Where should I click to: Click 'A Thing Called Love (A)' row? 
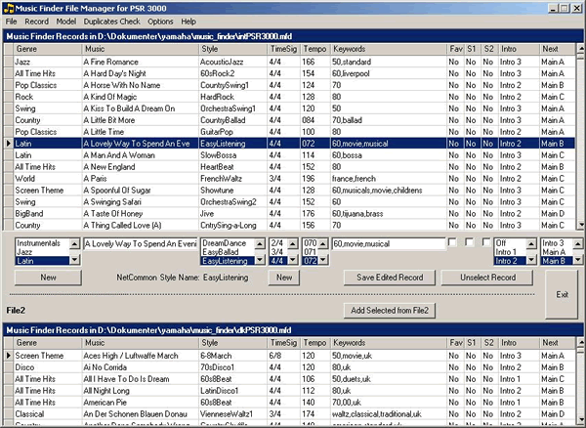coord(290,225)
